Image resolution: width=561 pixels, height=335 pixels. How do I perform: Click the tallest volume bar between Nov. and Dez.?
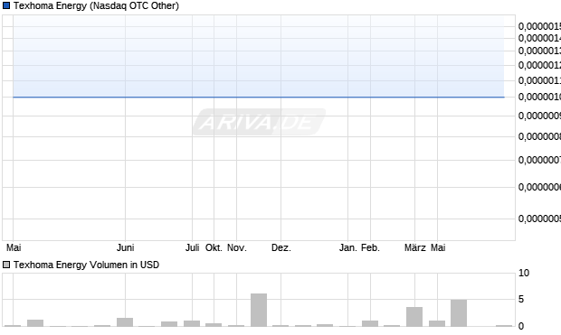(x=259, y=310)
